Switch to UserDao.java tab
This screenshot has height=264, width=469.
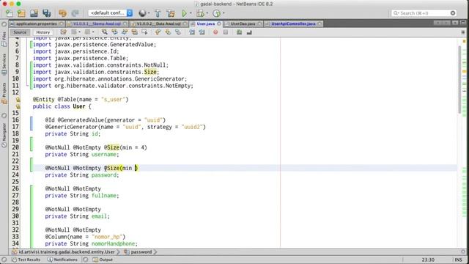pyautogui.click(x=243, y=23)
